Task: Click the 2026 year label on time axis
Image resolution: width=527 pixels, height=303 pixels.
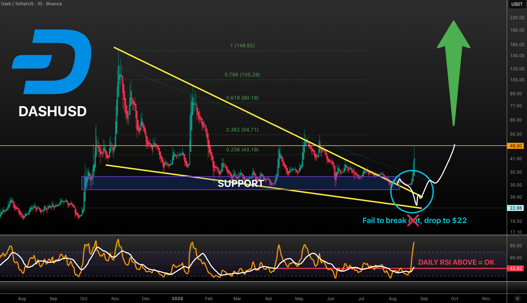Action: (x=177, y=299)
